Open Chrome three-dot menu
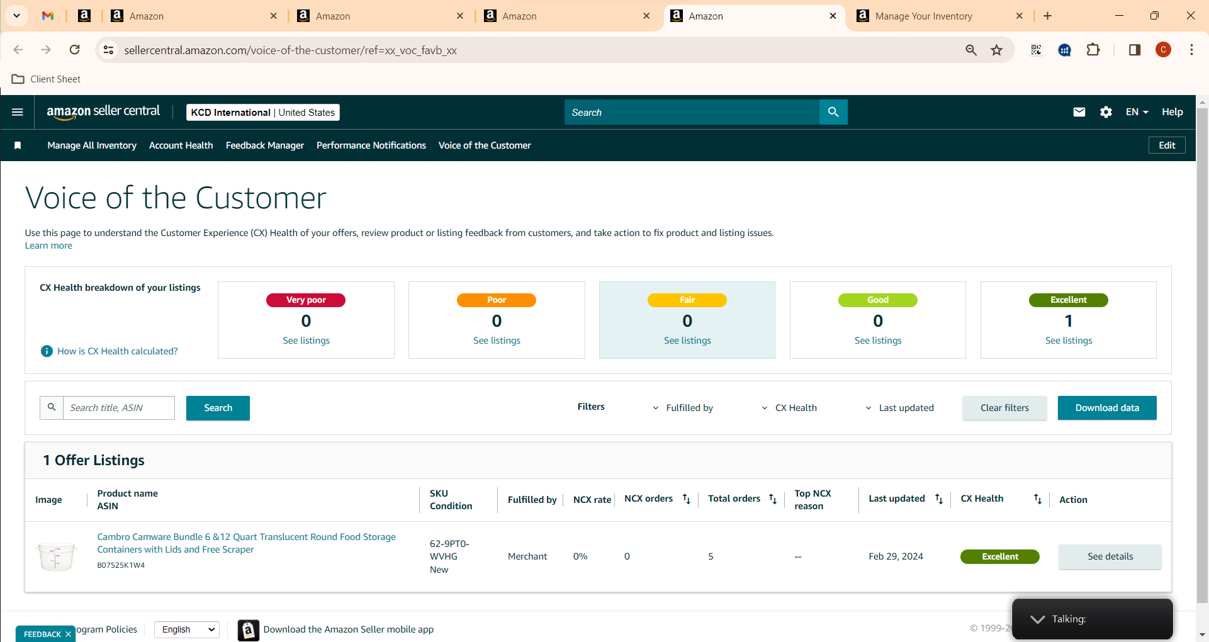The height and width of the screenshot is (642, 1209). 1191,50
